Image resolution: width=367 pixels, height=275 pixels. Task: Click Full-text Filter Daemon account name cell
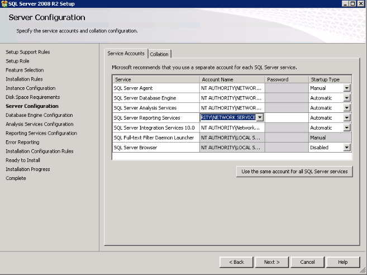(232, 137)
